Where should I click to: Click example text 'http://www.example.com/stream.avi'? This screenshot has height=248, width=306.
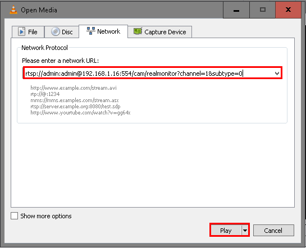(x=74, y=88)
